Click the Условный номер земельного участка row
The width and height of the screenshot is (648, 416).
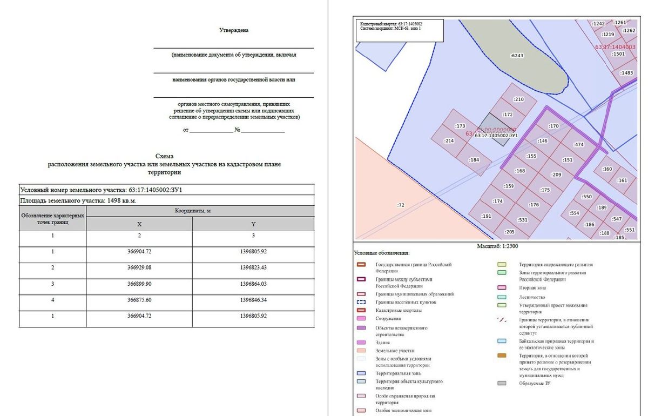(167, 190)
